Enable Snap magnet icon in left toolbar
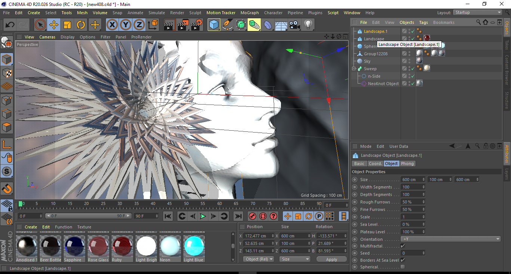This screenshot has height=274, width=511. click(7, 189)
